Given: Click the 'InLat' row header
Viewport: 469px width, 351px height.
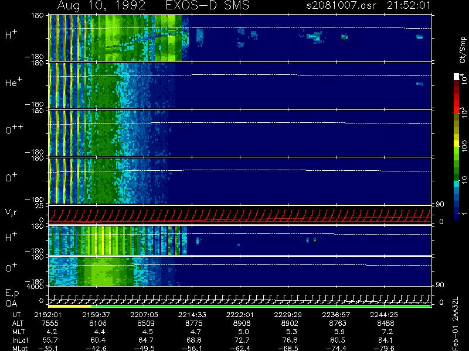Looking at the screenshot, I should [20, 340].
